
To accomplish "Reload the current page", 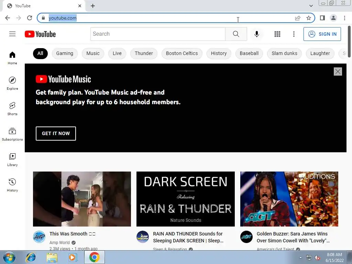I will [x=30, y=18].
